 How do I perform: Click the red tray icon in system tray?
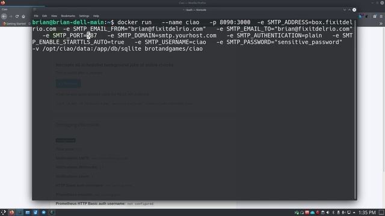[318, 212]
